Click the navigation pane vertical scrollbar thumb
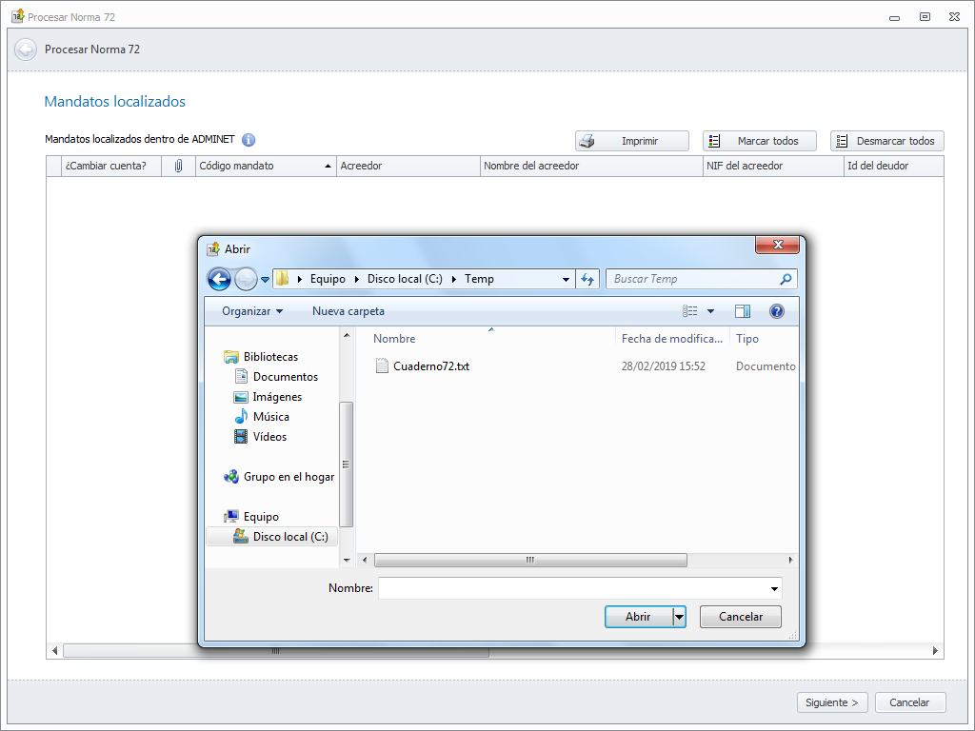975x731 pixels. pyautogui.click(x=347, y=464)
